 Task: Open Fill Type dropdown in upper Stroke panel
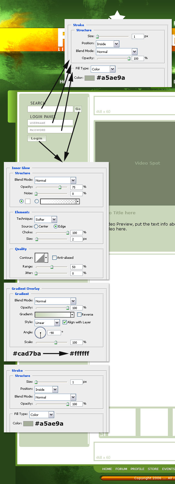click(x=103, y=69)
